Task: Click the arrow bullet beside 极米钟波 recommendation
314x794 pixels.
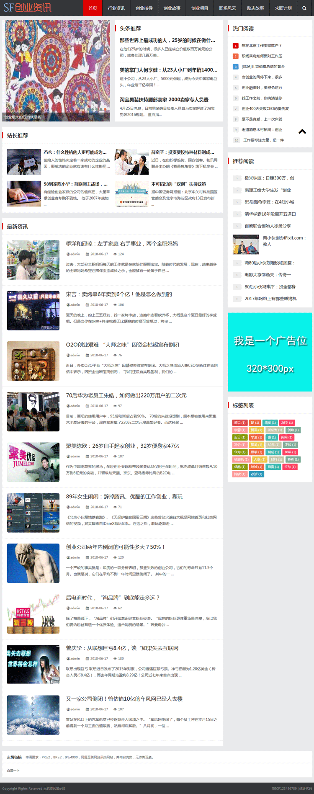Action: tap(237, 178)
